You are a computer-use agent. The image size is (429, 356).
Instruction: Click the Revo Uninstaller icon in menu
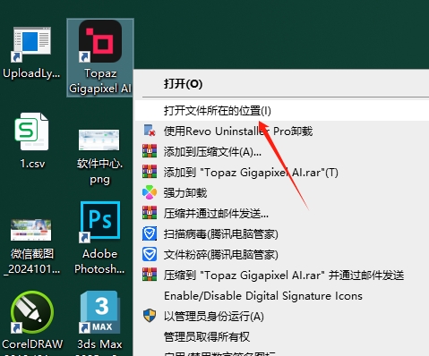coord(150,131)
